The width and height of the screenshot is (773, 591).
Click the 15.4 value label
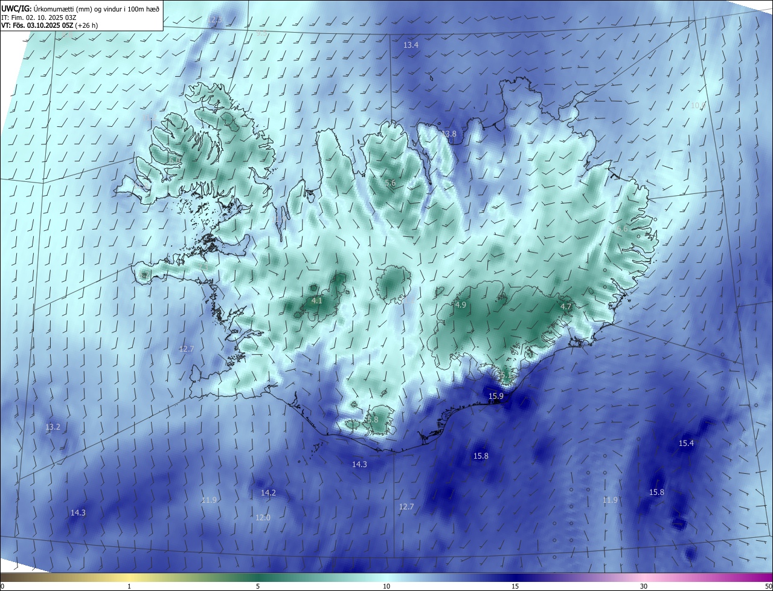coord(686,444)
